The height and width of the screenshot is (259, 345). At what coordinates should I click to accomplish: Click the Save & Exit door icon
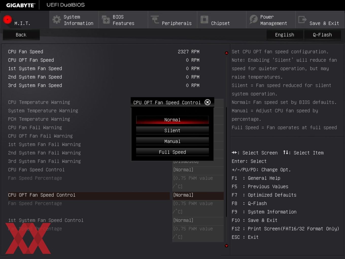(302, 20)
